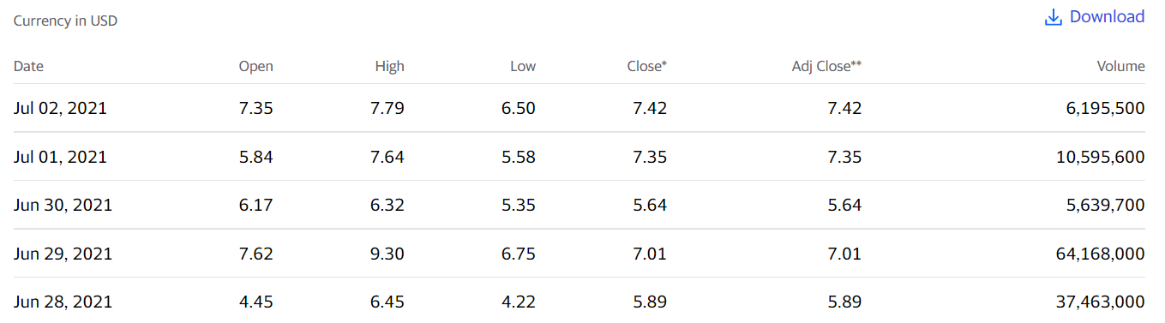1165x323 pixels.
Task: Select the Jun 29, 2021 date cell
Action: (x=63, y=254)
